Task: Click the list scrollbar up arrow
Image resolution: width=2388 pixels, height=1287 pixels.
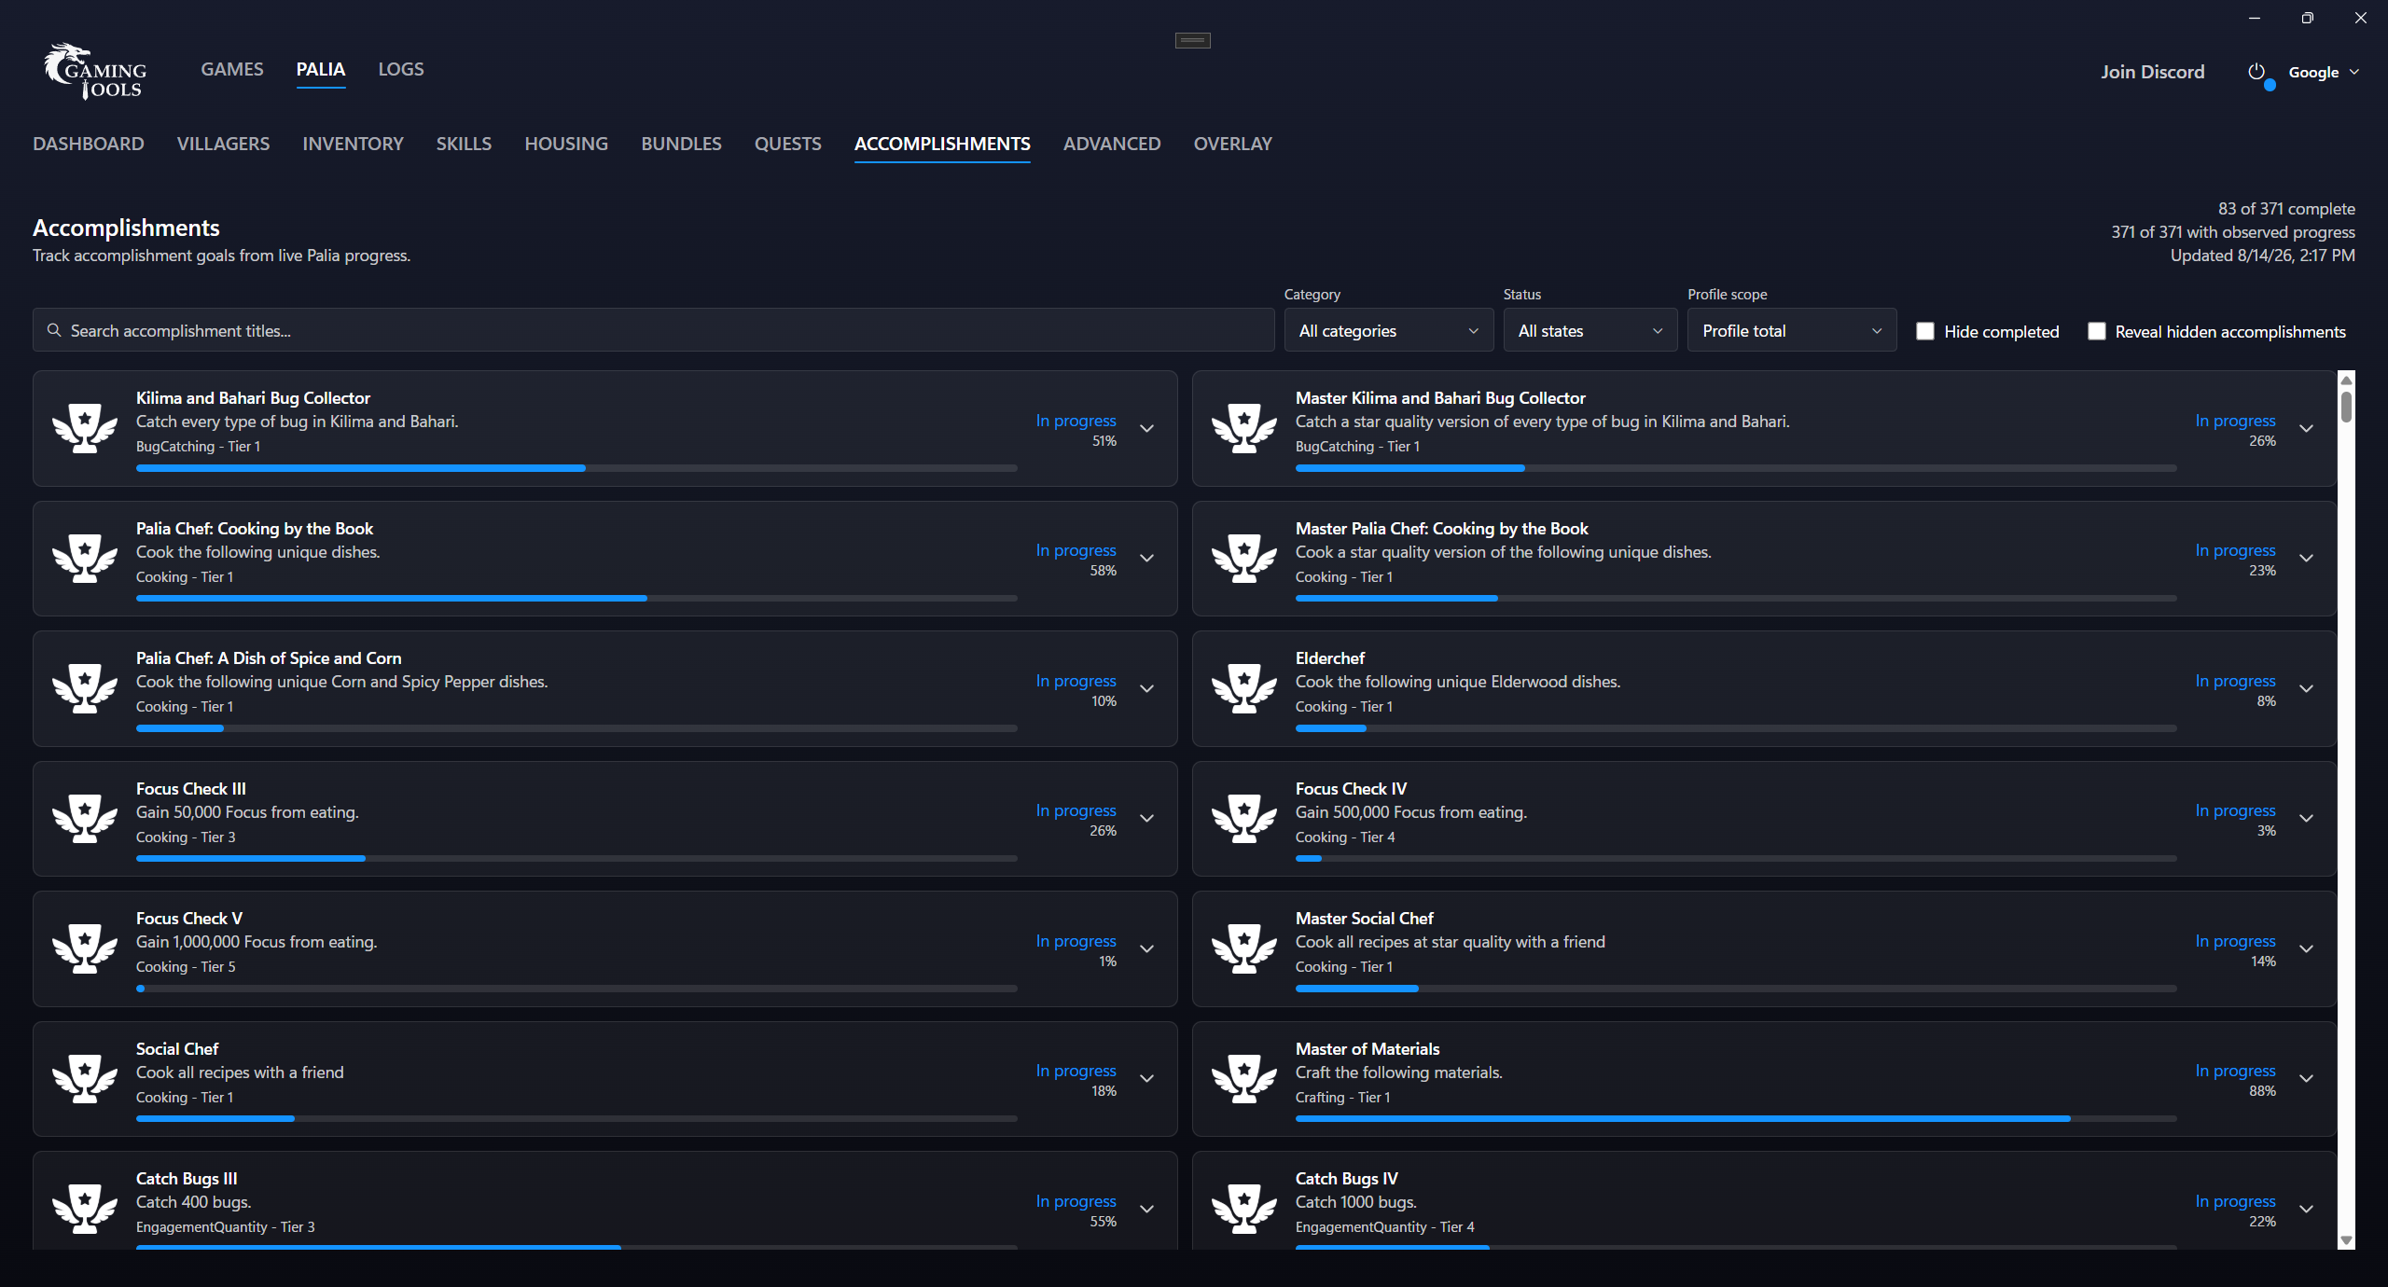Action: [2346, 380]
